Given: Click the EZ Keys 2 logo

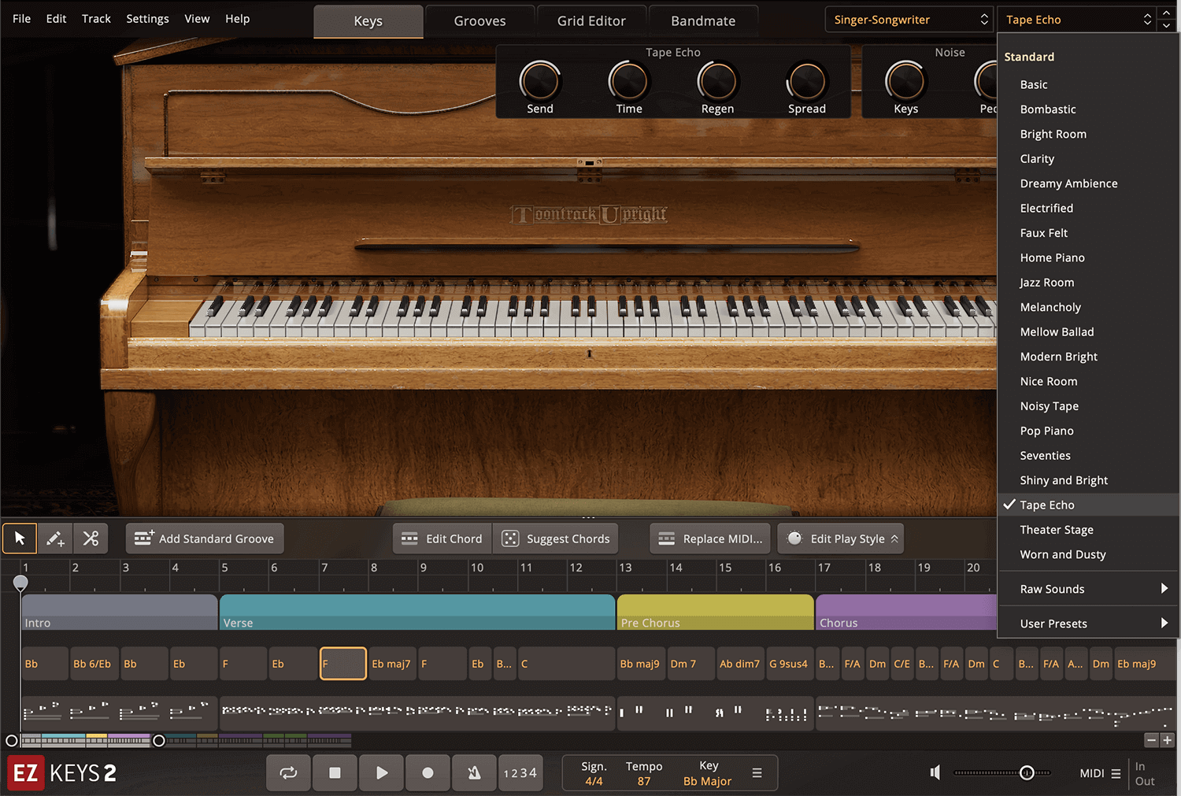Looking at the screenshot, I should [x=63, y=773].
